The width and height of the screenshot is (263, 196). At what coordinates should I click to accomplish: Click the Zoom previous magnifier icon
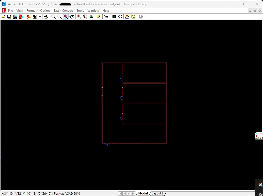(85, 17)
